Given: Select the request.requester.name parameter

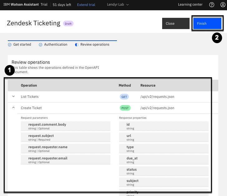Looking at the screenshot, I should (65, 148).
